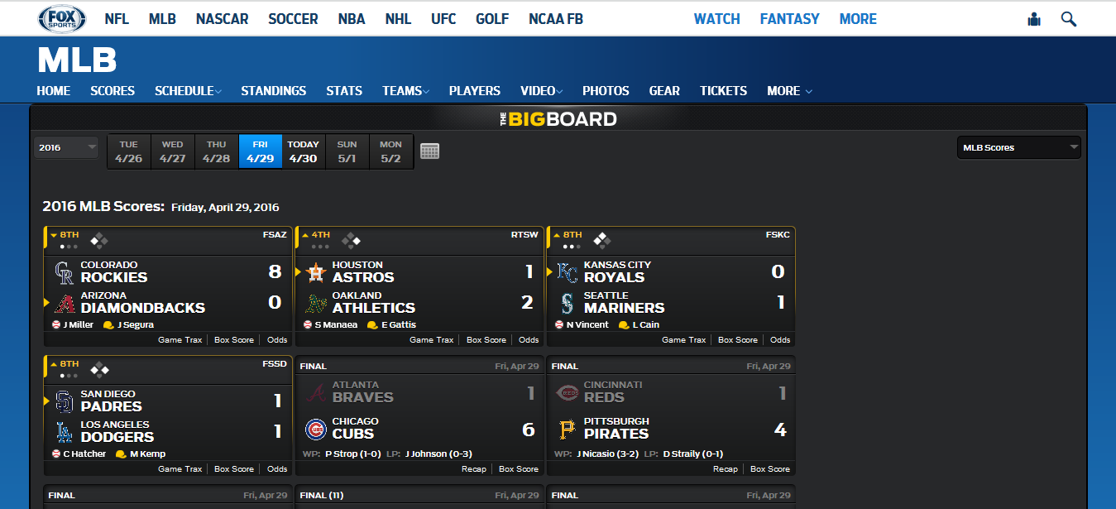This screenshot has width=1116, height=509.
Task: Click the San Diego Padres logo
Action: 64,401
